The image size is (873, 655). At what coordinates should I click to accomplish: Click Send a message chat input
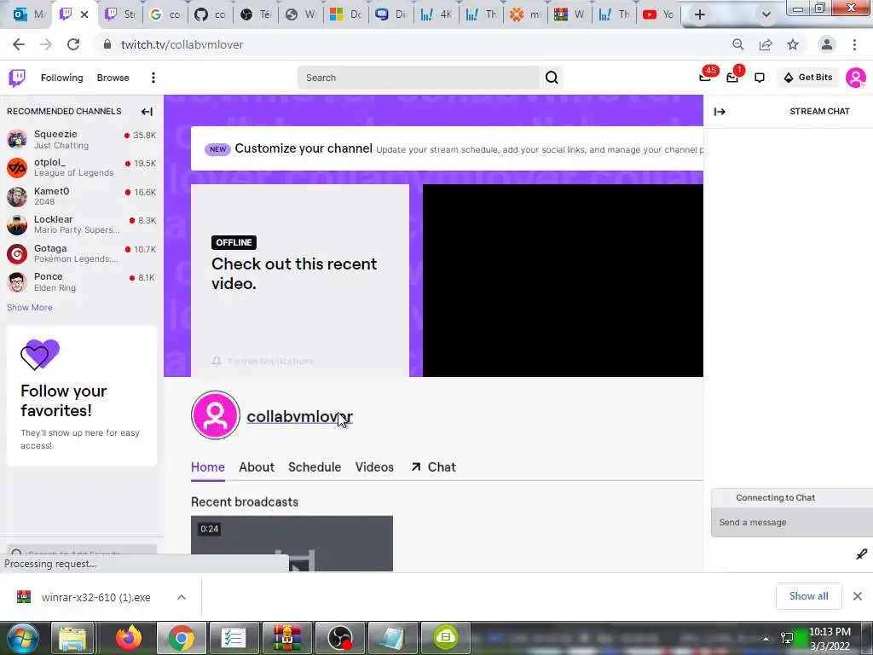coord(791,523)
